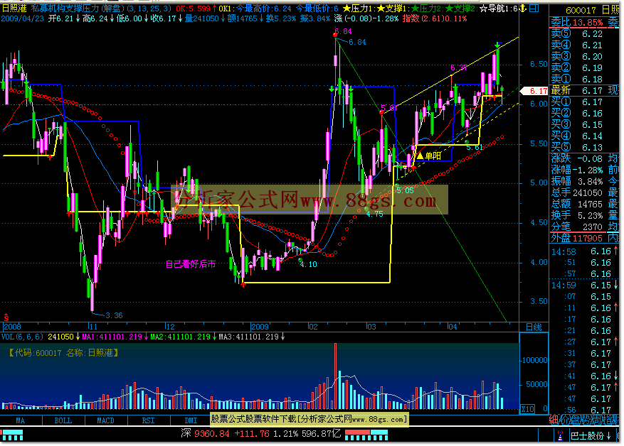Click the yellow anchor icon in header
The width and height of the screenshot is (624, 446).
(523, 8)
